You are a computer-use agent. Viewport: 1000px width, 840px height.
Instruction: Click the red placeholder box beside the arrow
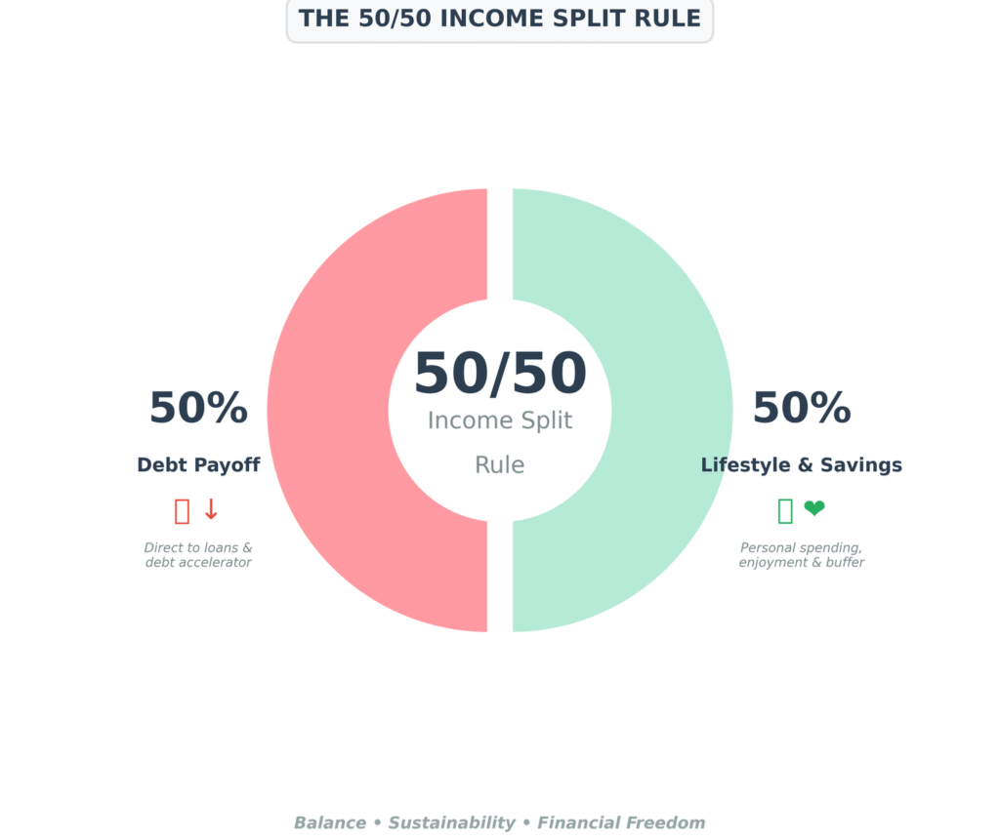pyautogui.click(x=182, y=510)
